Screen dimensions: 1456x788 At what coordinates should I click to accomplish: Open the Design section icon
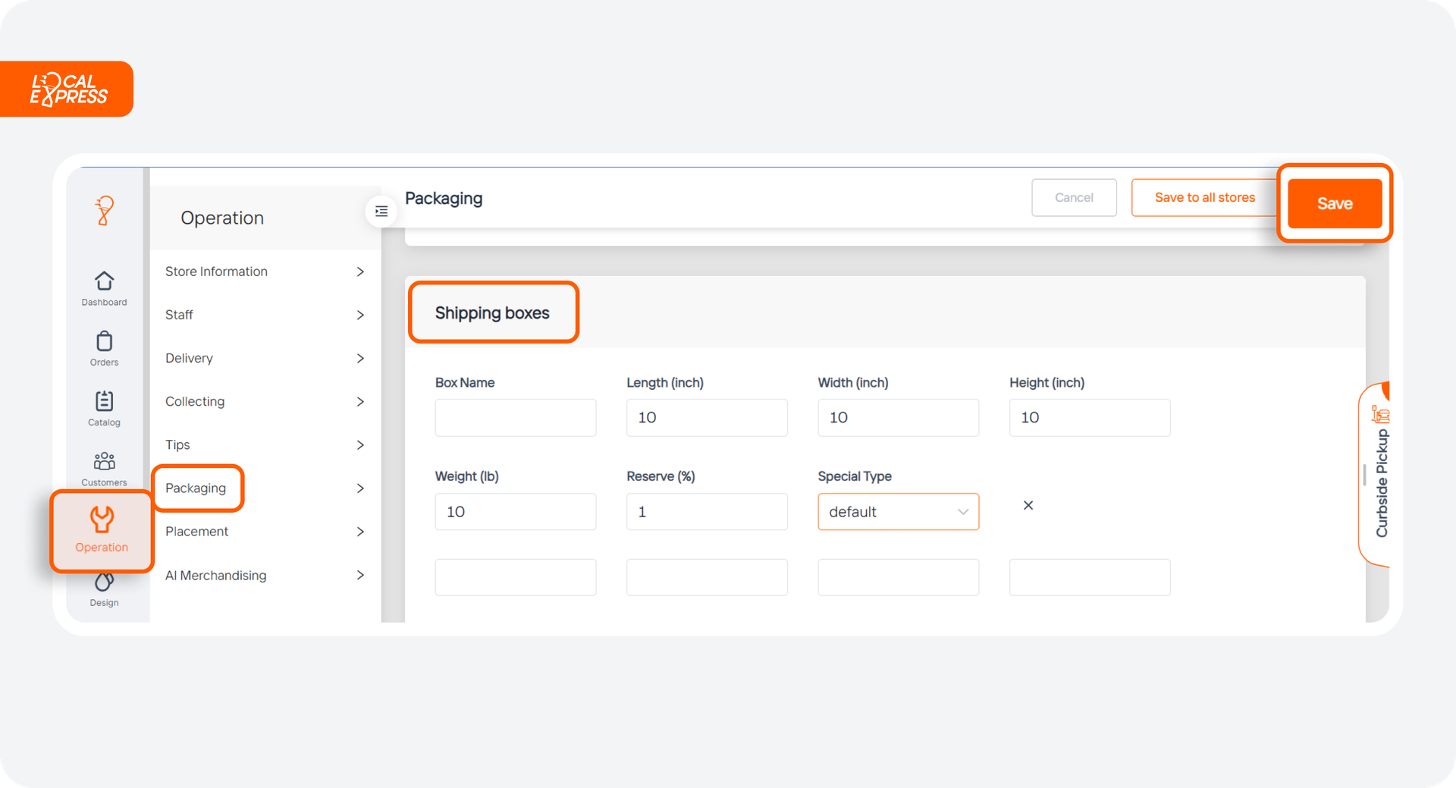point(104,581)
